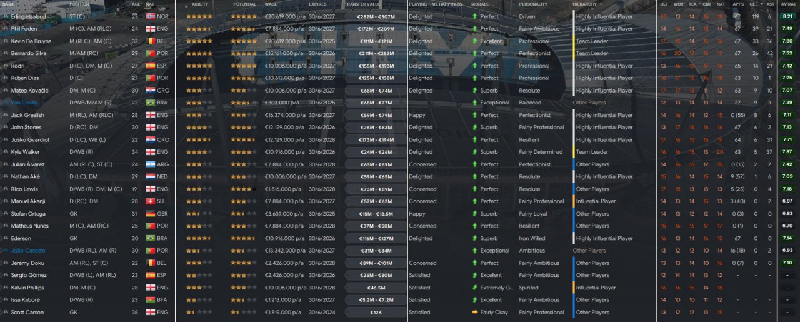Click Matheus Nunes' 6.70 average rating badge
The image size is (800, 322).
787,226
